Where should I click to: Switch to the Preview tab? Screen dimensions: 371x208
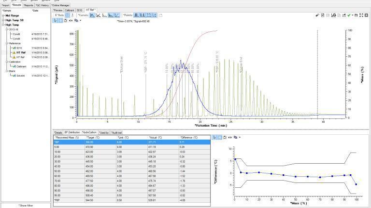pos(58,10)
